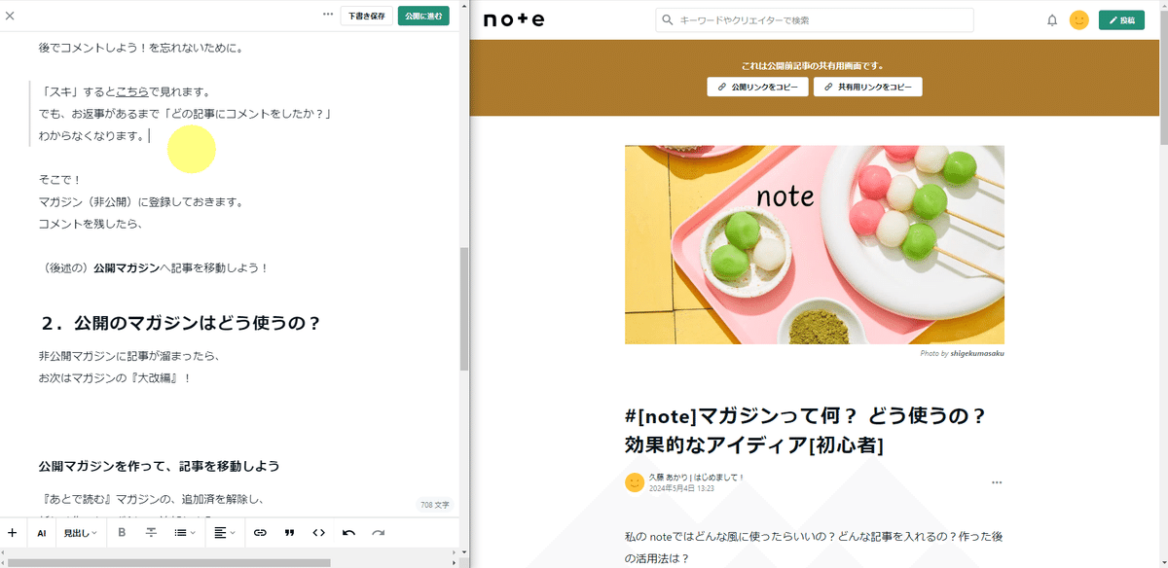Viewport: 1168px width, 568px height.
Task: Click 公開リンクをコピー button
Action: pos(757,87)
